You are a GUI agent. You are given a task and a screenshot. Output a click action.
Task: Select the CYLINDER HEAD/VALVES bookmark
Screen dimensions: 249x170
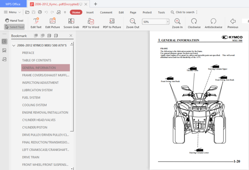click(39, 120)
